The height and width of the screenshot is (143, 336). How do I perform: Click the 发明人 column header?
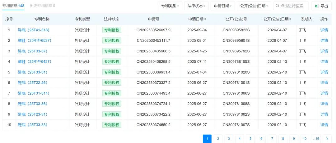point(307,19)
